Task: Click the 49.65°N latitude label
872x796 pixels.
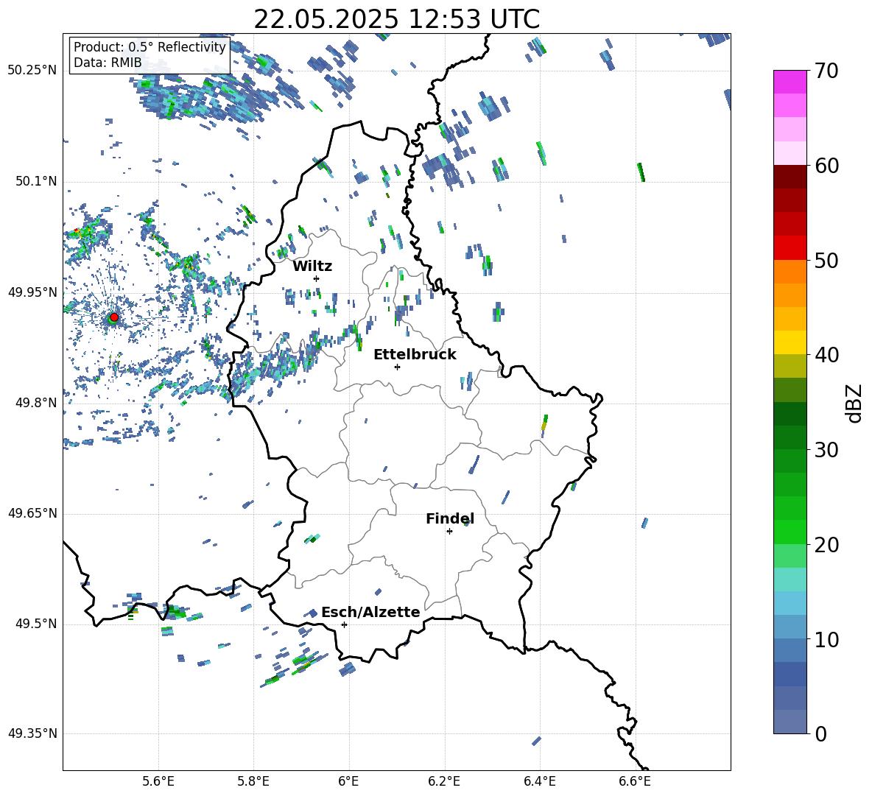Action: [x=32, y=513]
